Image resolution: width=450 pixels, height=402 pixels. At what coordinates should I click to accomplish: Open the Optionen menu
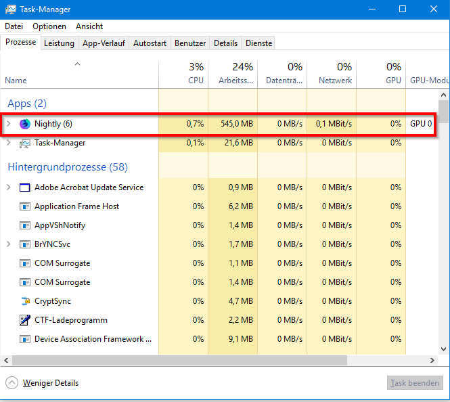click(49, 26)
